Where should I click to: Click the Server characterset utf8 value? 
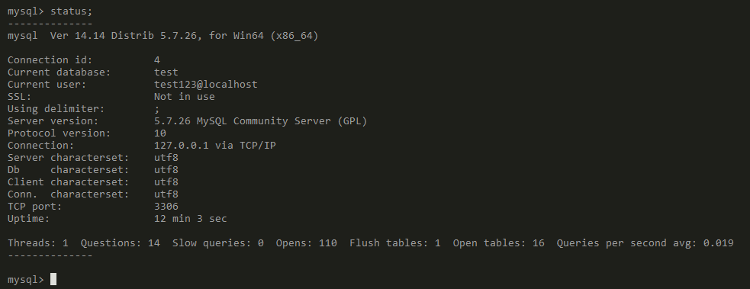166,158
